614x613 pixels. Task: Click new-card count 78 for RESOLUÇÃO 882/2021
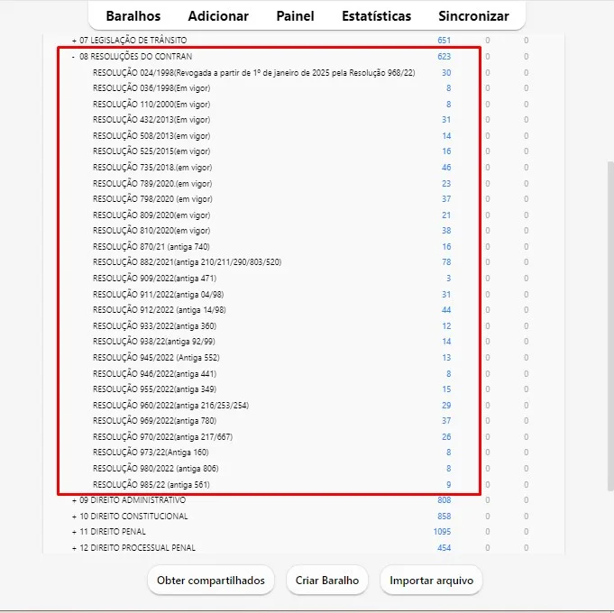(x=446, y=261)
